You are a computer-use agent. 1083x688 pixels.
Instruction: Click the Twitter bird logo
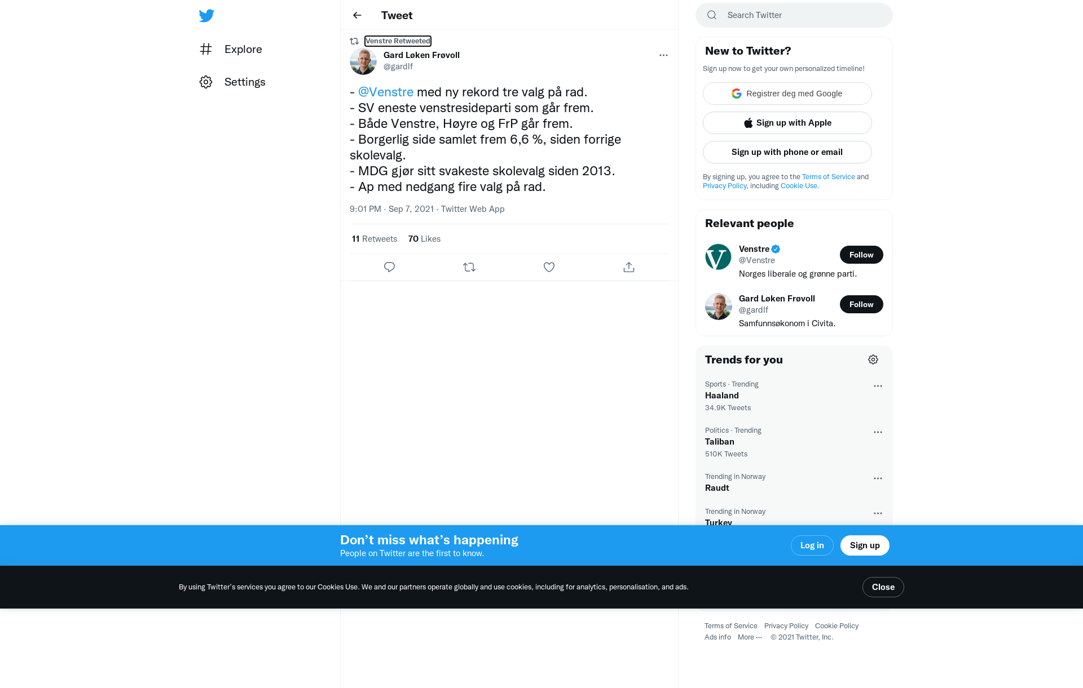206,15
